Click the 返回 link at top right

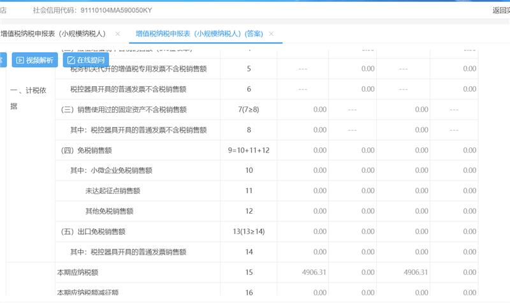coord(500,10)
